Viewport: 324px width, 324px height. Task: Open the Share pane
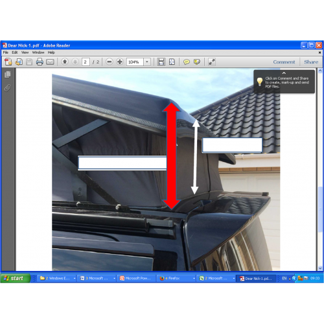(x=311, y=62)
